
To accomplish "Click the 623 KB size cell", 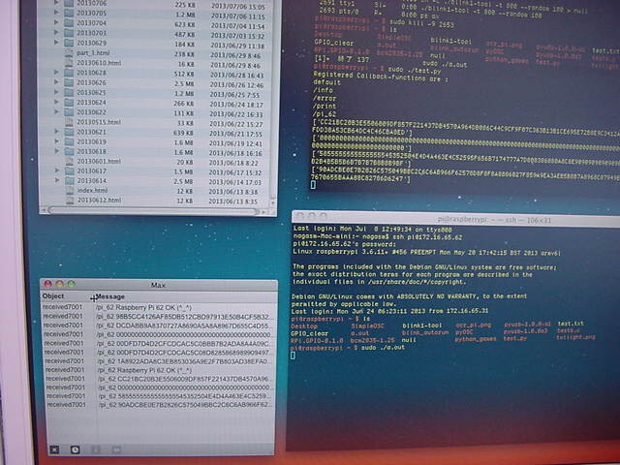I will tap(184, 25).
